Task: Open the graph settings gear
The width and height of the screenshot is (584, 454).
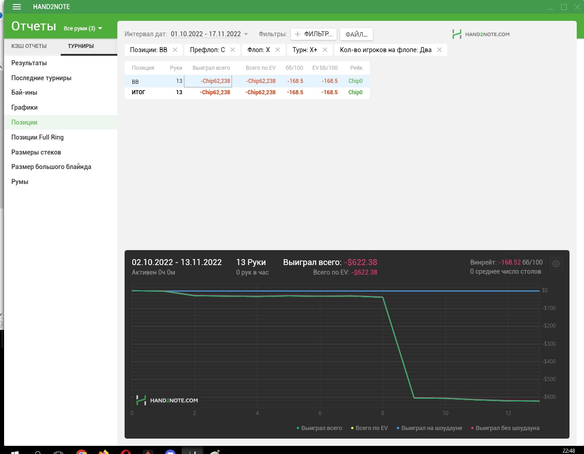Action: tap(556, 264)
